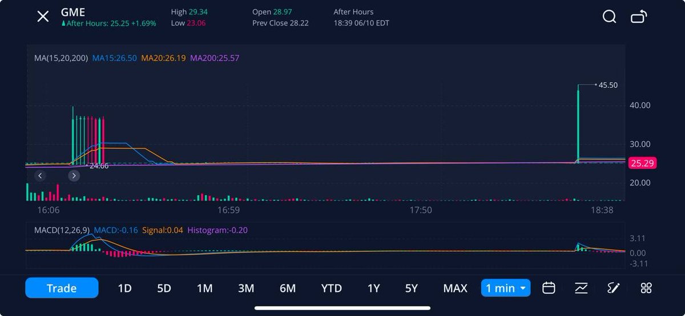Tap the 45.50 high price marker

coord(608,85)
